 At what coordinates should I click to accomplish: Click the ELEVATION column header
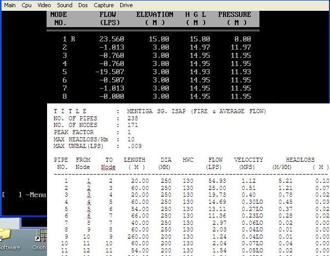coord(155,15)
